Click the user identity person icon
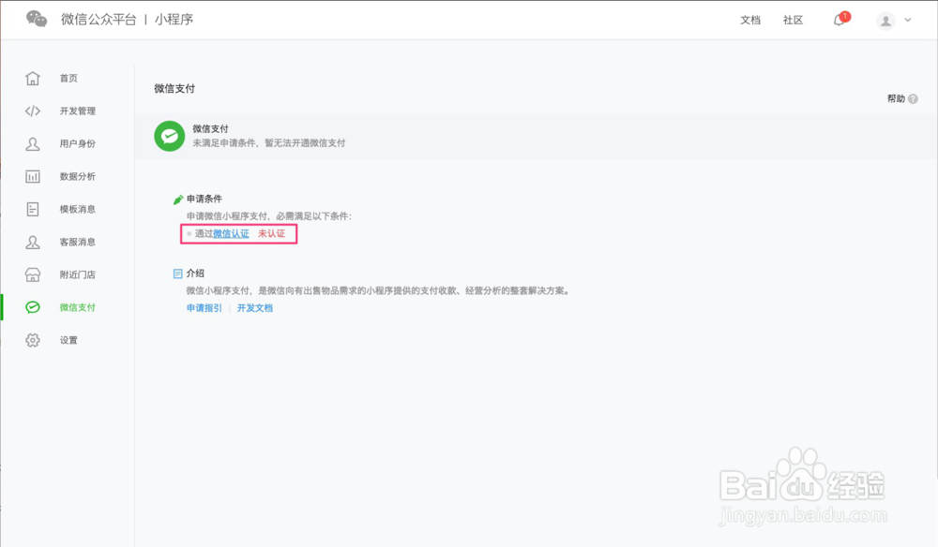The width and height of the screenshot is (938, 547). click(33, 144)
